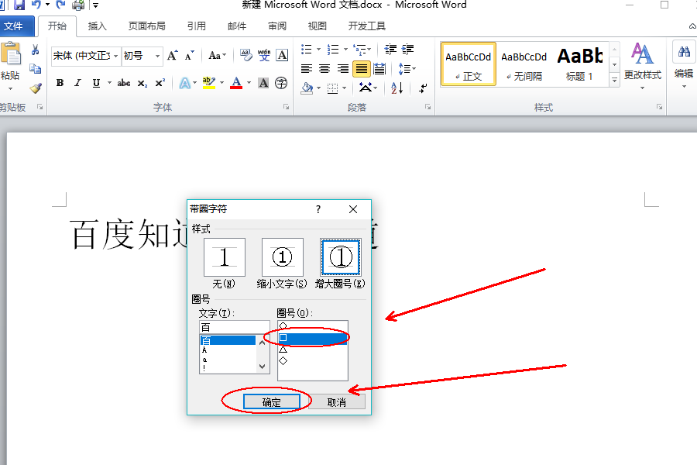Viewport: 697px width, 465px height.
Task: Switch to the 开发工具 Developer tab
Action: [x=367, y=26]
